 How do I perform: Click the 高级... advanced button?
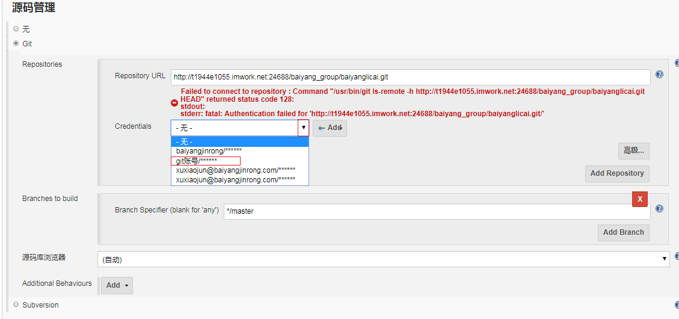click(633, 151)
